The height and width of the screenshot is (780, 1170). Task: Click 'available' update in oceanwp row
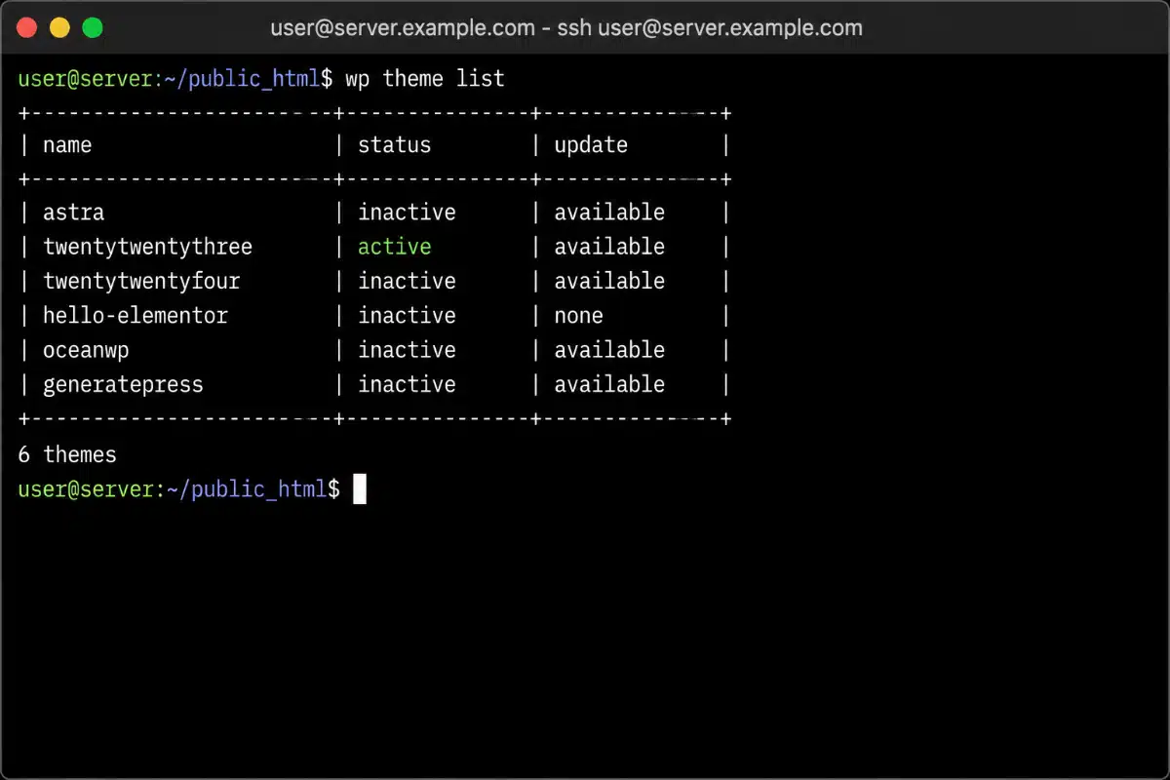(x=609, y=350)
